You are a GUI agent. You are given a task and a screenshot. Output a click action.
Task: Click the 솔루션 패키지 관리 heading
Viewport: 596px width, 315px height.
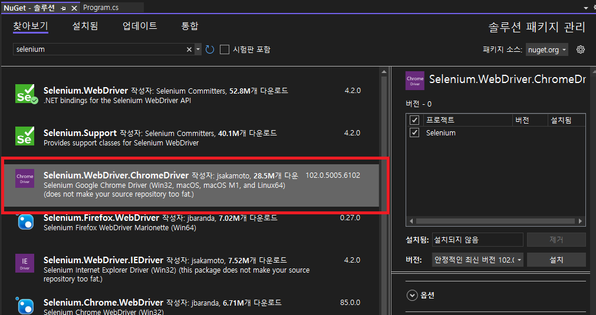tap(536, 27)
